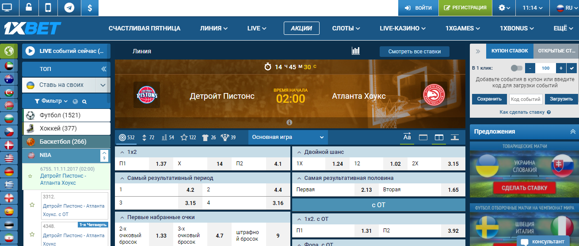Open the 1XGAMES menu
This screenshot has height=246, width=579.
[x=462, y=28]
